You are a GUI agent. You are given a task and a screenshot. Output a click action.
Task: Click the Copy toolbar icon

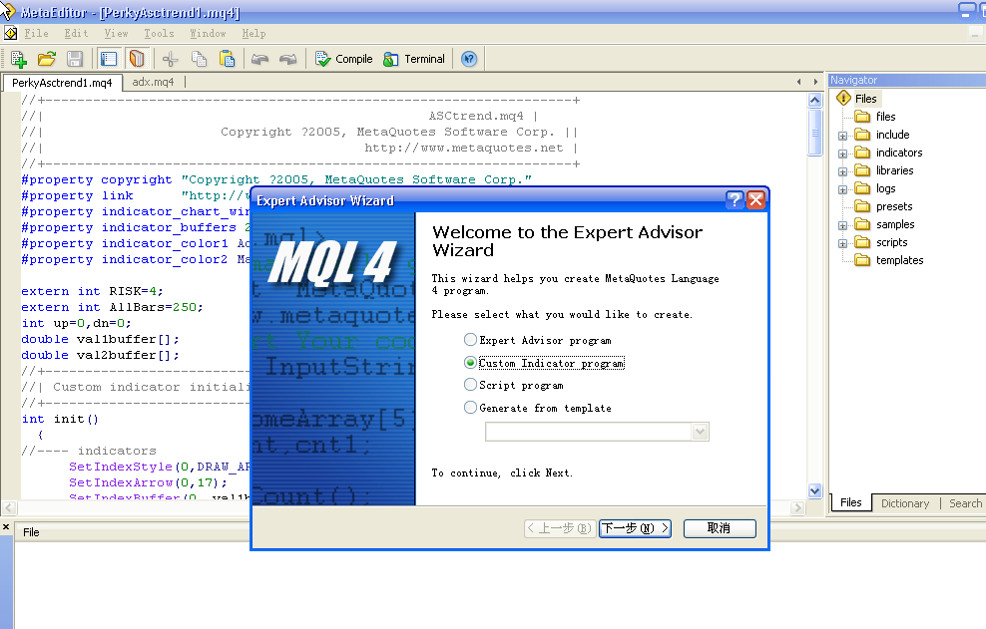pos(199,59)
